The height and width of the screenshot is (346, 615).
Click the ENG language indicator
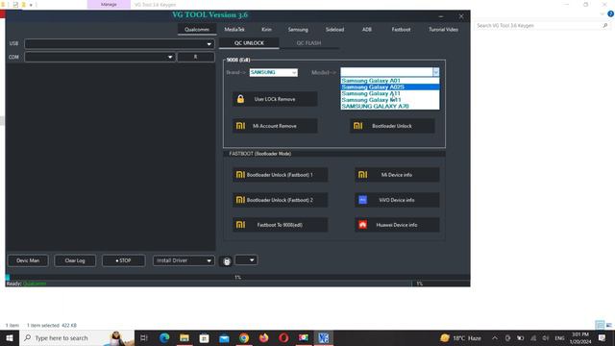coord(559,337)
